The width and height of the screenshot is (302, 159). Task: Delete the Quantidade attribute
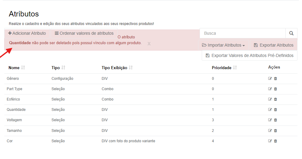pos(276,110)
